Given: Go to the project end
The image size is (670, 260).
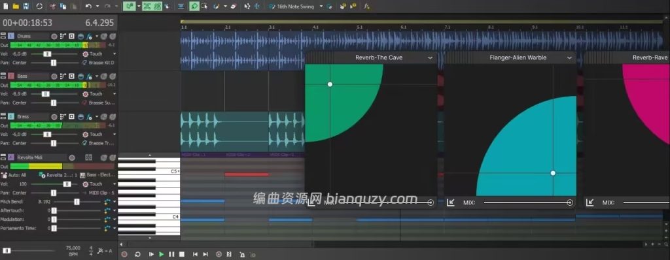Looking at the screenshot, I should click(x=205, y=254).
